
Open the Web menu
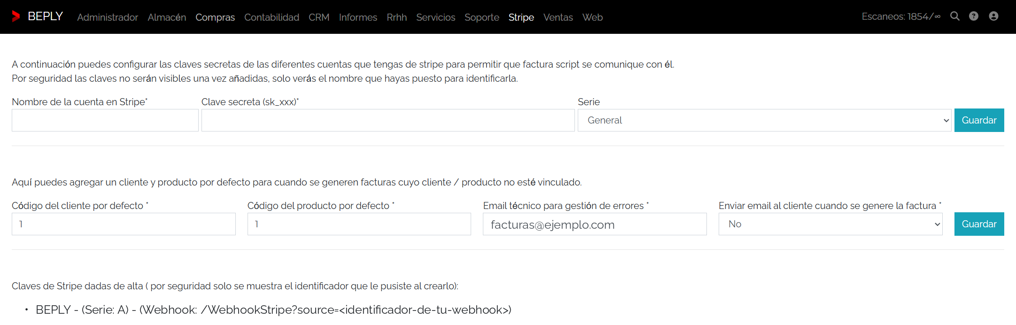coord(593,17)
